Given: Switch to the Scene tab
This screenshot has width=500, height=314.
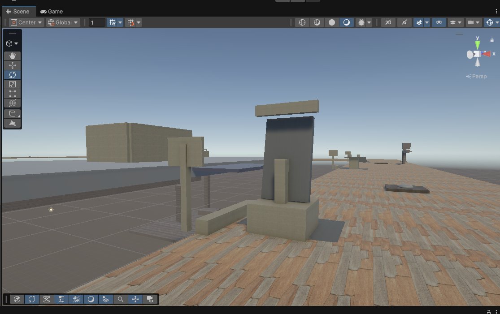Looking at the screenshot, I should 19,11.
